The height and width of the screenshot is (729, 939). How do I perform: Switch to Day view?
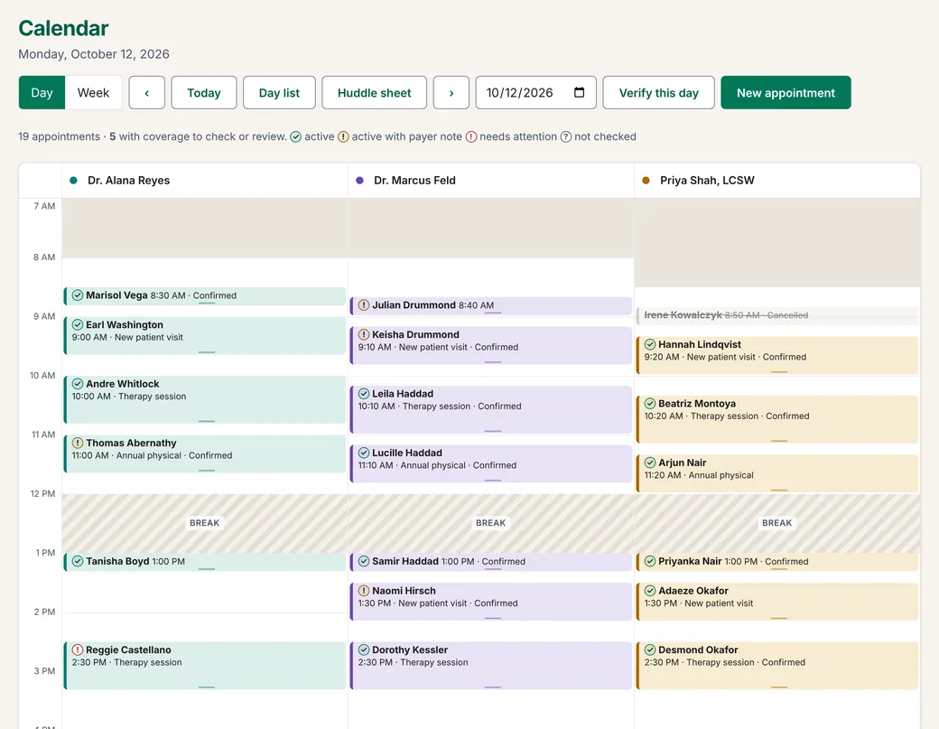click(x=42, y=93)
